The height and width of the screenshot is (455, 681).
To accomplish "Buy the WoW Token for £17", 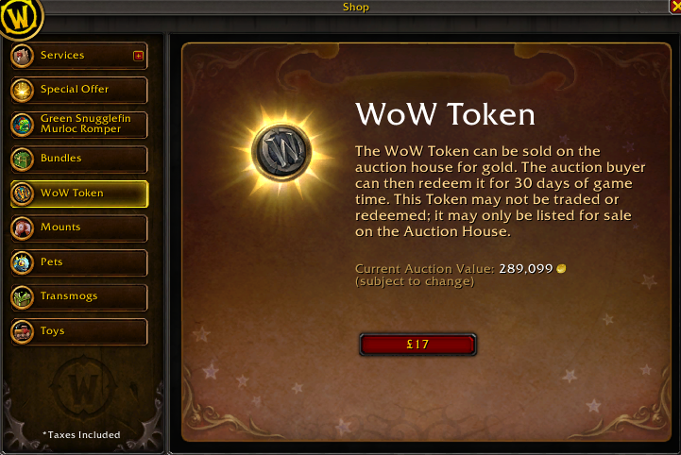I will pyautogui.click(x=417, y=345).
